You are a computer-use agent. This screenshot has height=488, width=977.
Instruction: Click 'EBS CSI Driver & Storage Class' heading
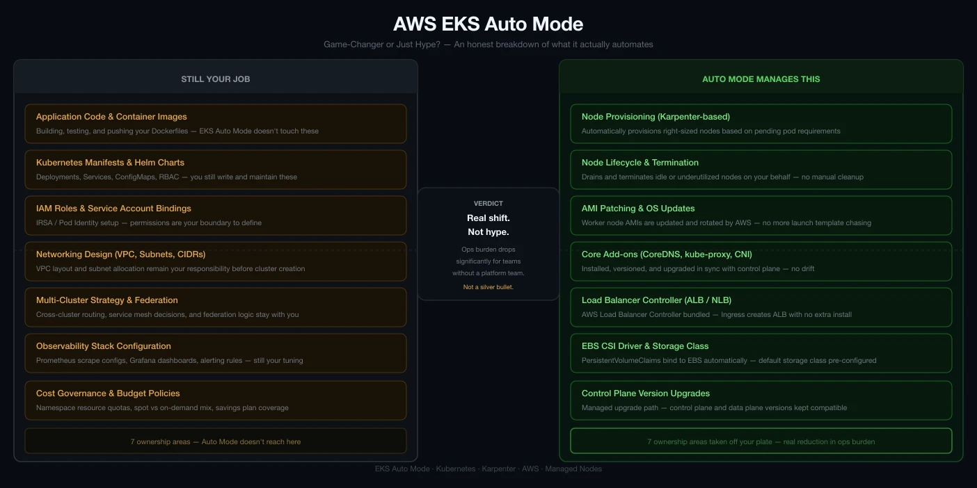pos(645,346)
